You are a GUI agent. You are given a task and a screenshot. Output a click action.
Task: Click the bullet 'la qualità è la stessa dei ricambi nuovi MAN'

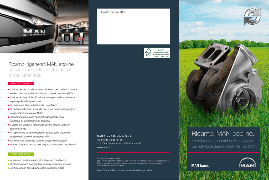tap(33, 105)
